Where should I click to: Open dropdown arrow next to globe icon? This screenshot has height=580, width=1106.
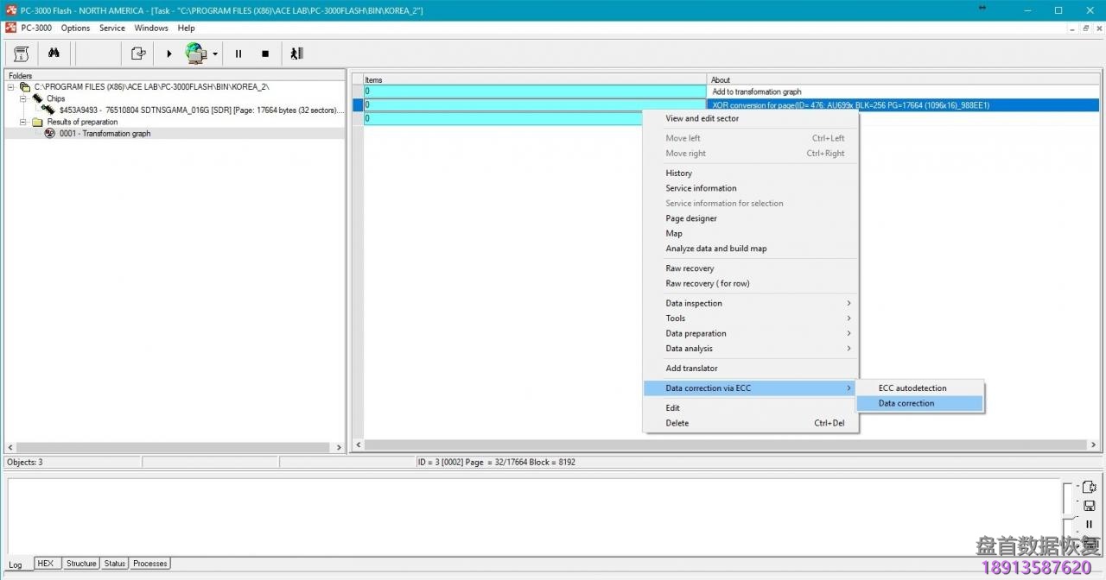(x=215, y=54)
